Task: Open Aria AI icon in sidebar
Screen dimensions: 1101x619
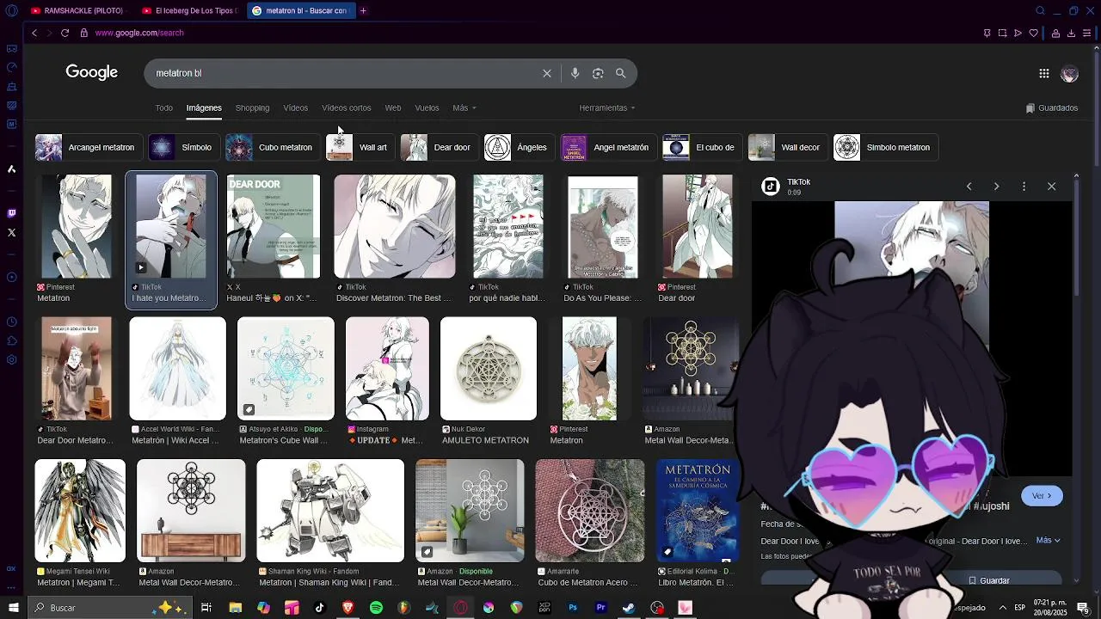Action: 11,169
